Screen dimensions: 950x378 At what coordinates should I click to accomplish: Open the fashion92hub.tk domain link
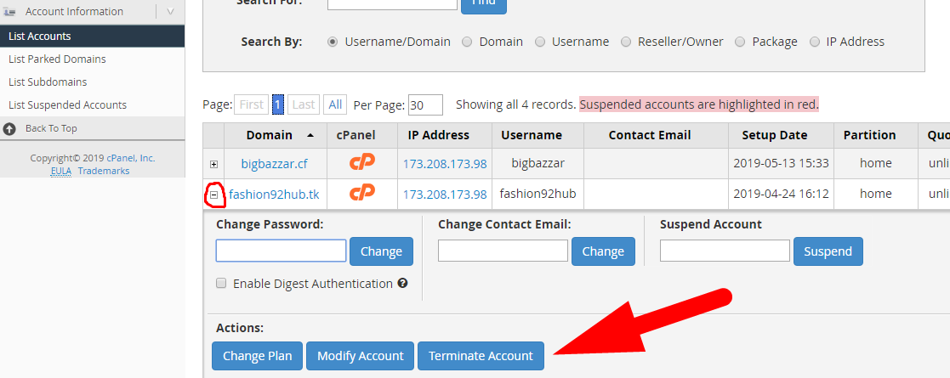274,195
